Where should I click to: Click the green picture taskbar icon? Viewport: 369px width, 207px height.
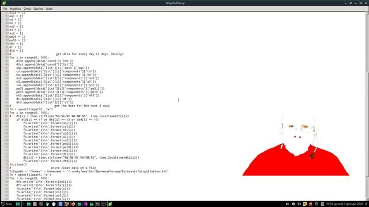coord(92,204)
